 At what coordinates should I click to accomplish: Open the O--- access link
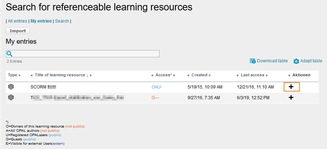[x=155, y=97]
